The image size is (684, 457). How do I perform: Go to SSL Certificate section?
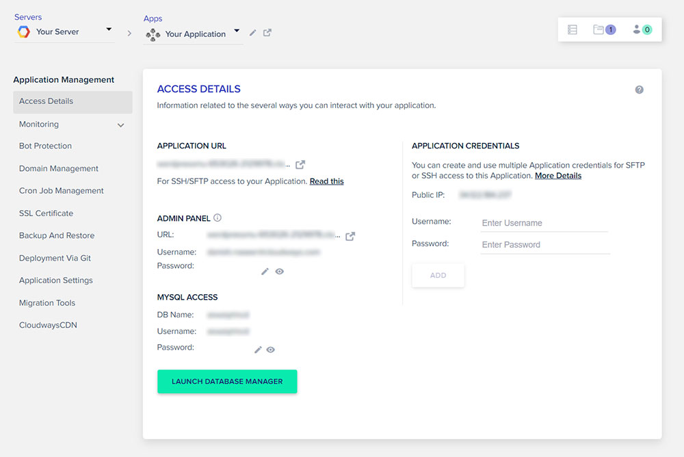(x=46, y=213)
